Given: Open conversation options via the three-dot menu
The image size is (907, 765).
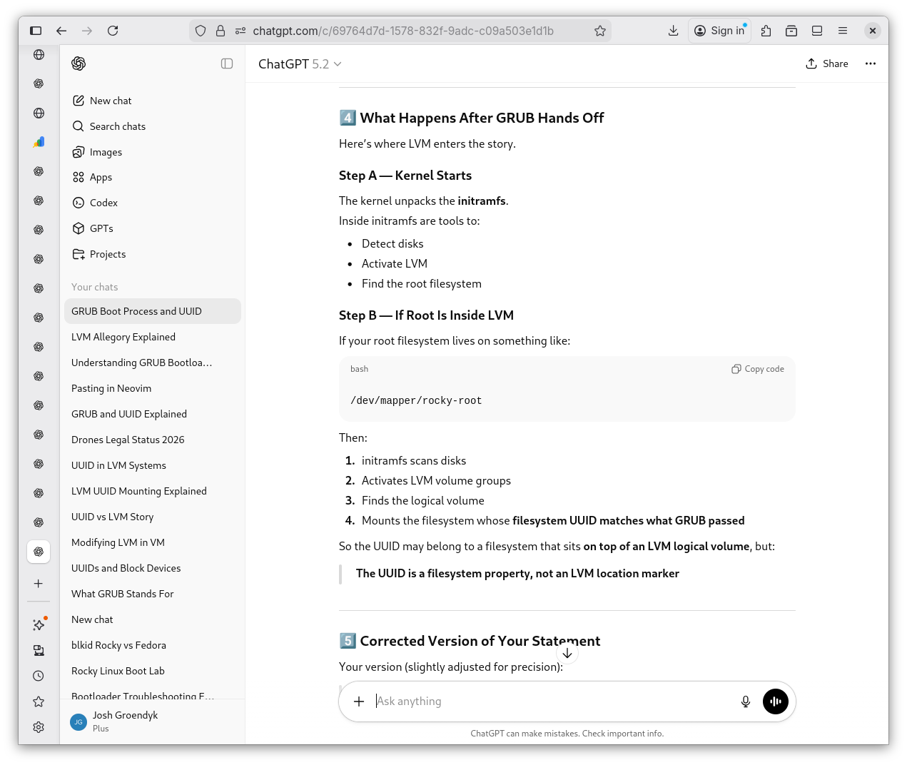Looking at the screenshot, I should click(x=870, y=64).
